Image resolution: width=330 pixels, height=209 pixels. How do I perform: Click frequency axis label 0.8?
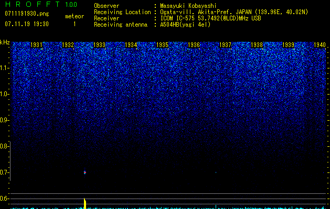[x=4, y=146]
